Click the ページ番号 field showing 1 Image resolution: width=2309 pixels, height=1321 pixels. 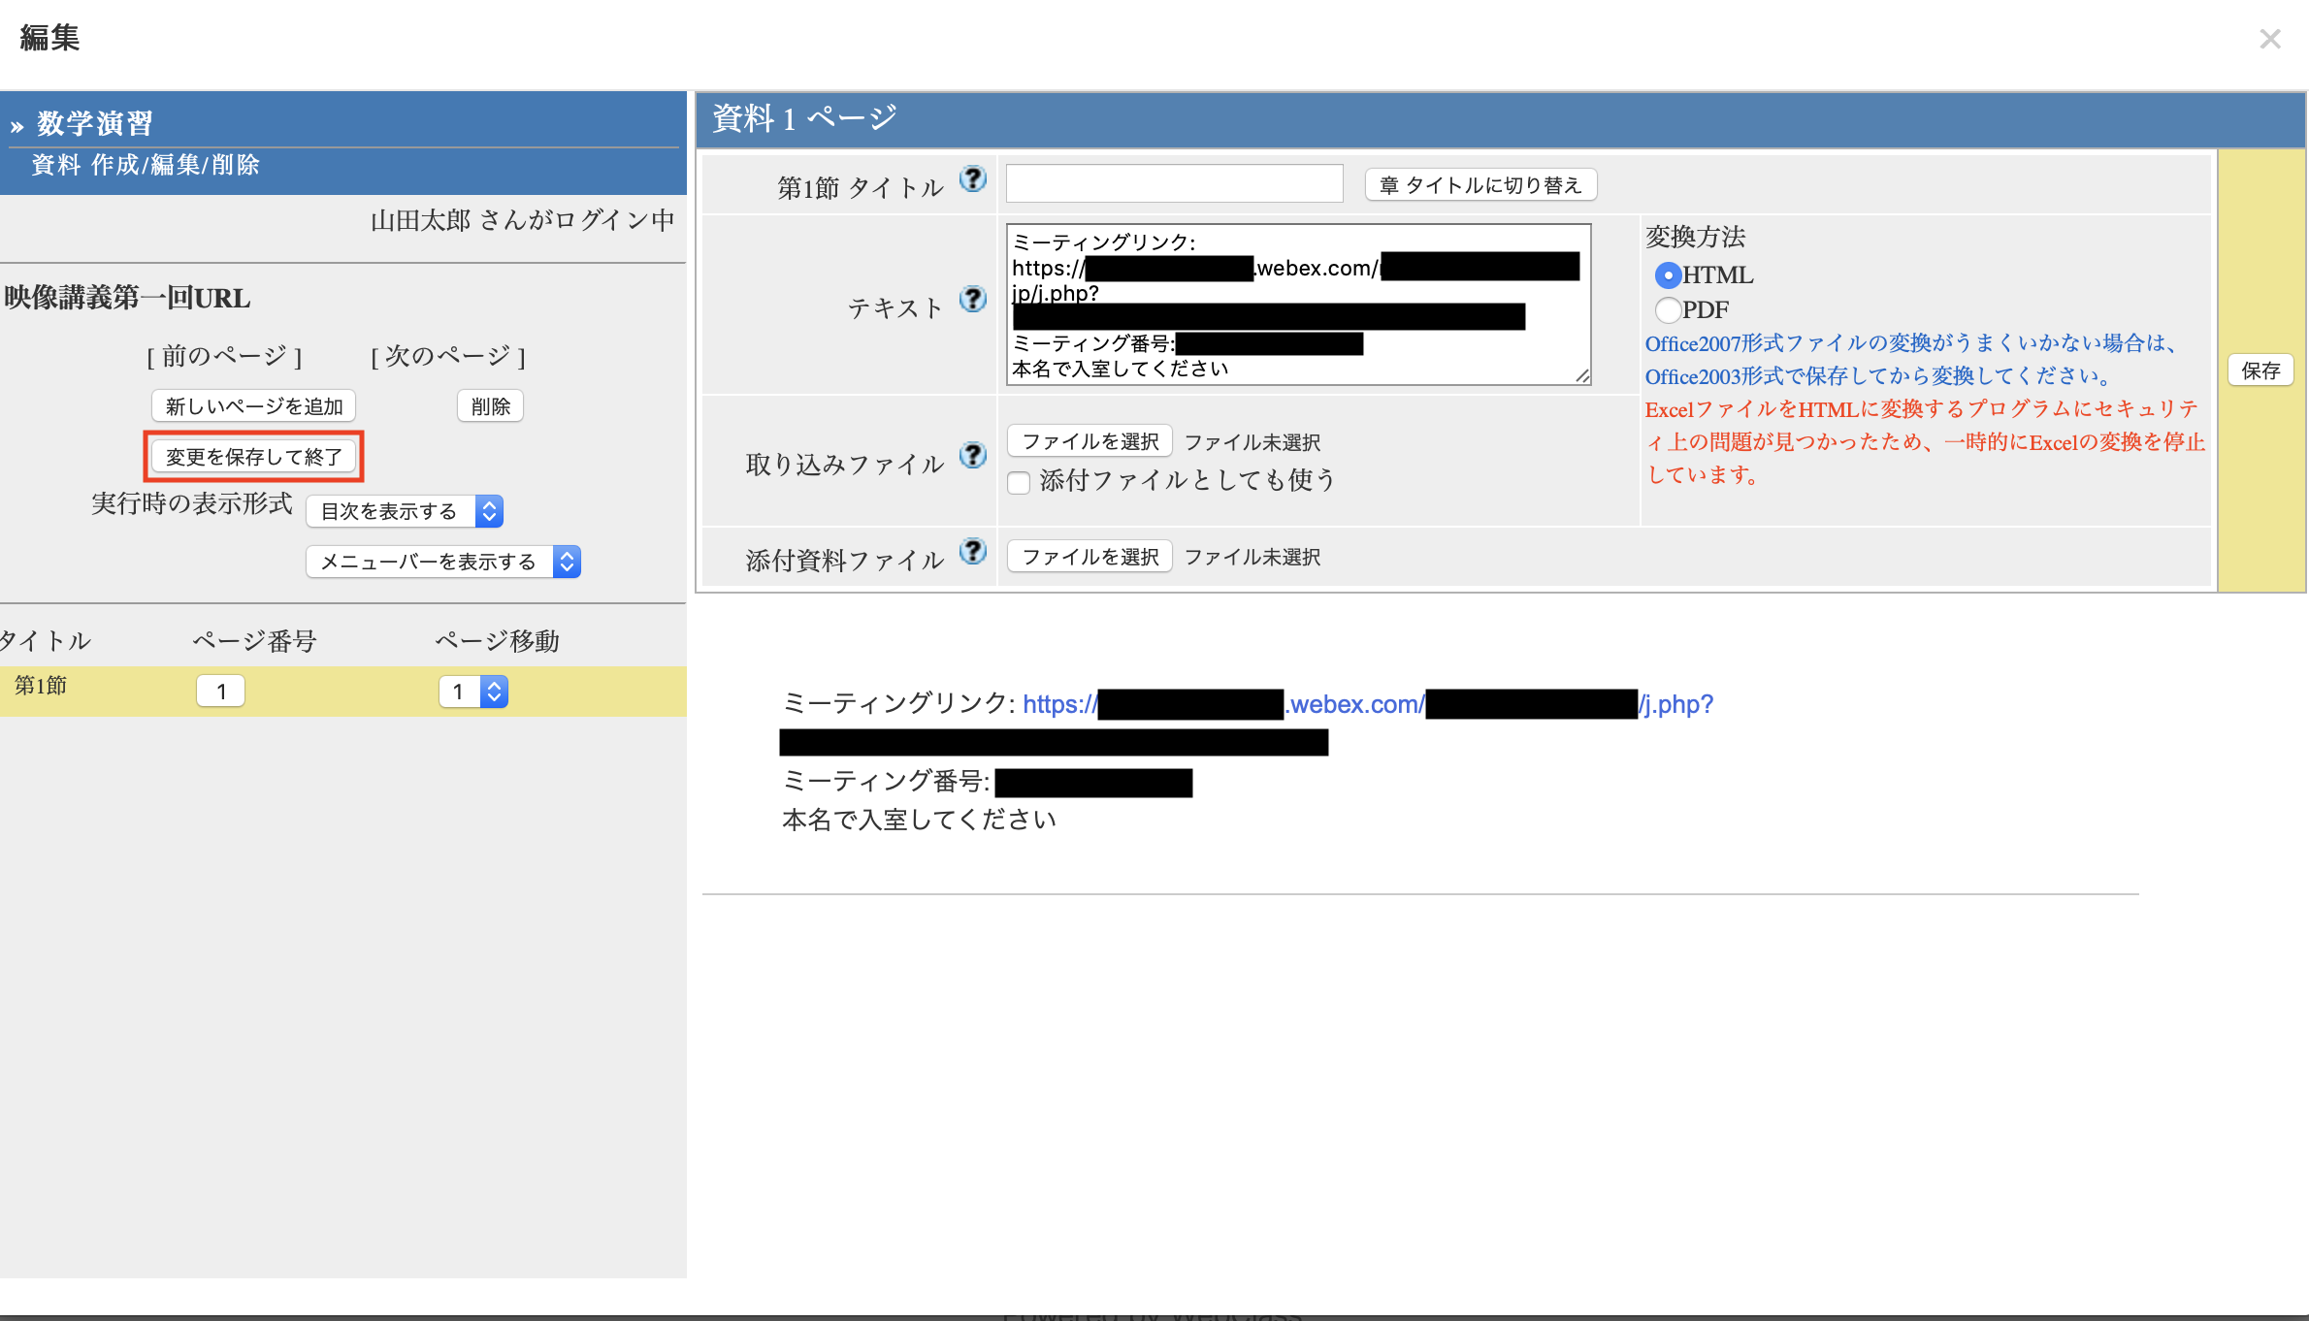[220, 692]
